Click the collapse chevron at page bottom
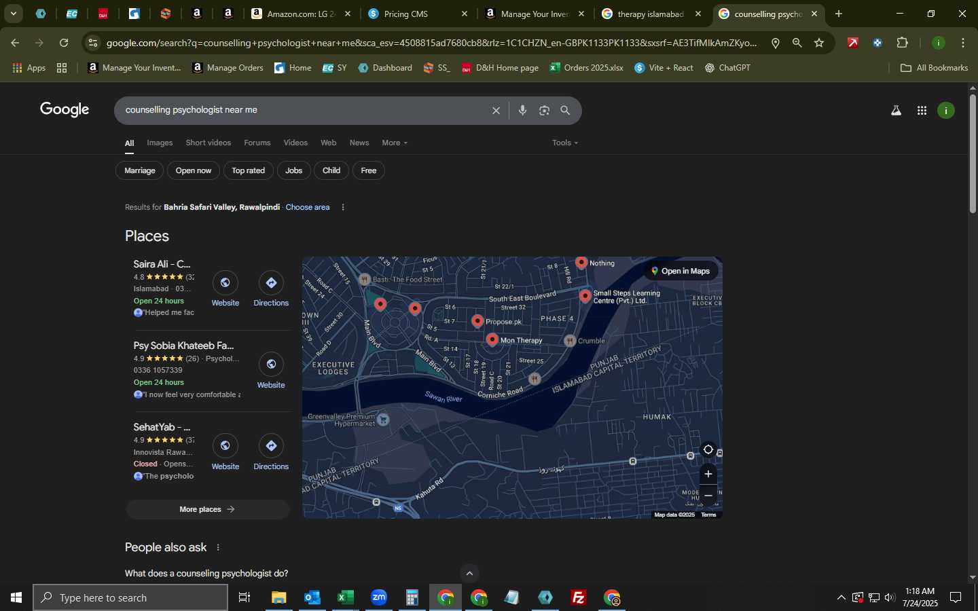Viewport: 978px width, 611px height. click(469, 574)
